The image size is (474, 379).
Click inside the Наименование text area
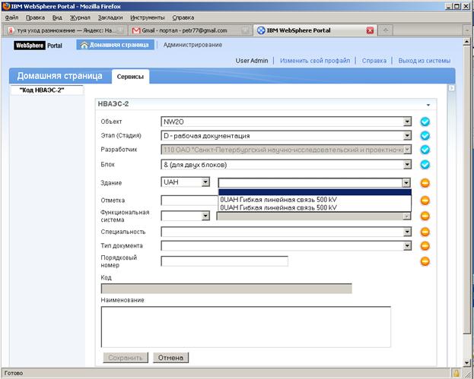[246, 327]
